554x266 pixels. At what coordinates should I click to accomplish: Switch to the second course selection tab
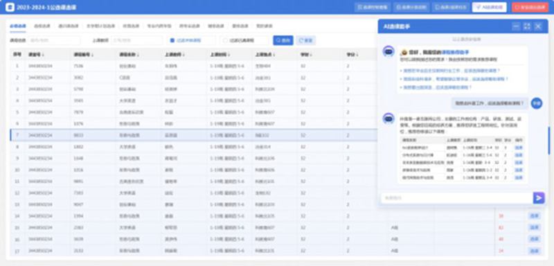(x=42, y=26)
